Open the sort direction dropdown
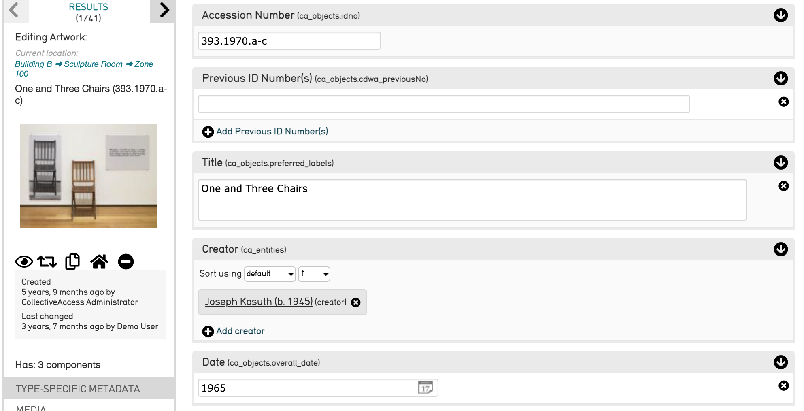This screenshot has height=411, width=804. (x=314, y=274)
